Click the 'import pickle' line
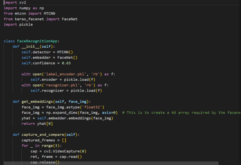 [18, 24]
